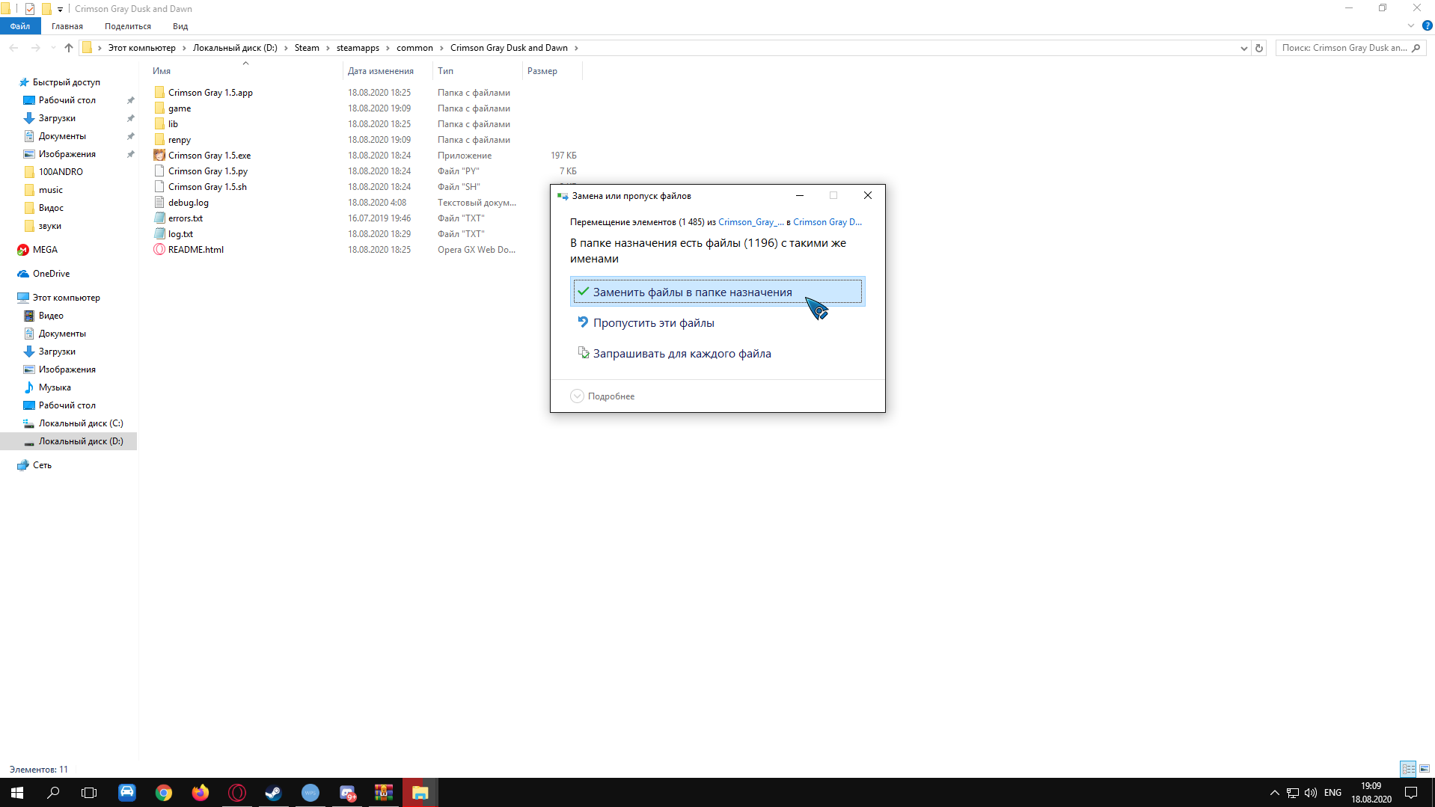Switch to details view layout icon
Screen dimensions: 1435x807
(1408, 769)
